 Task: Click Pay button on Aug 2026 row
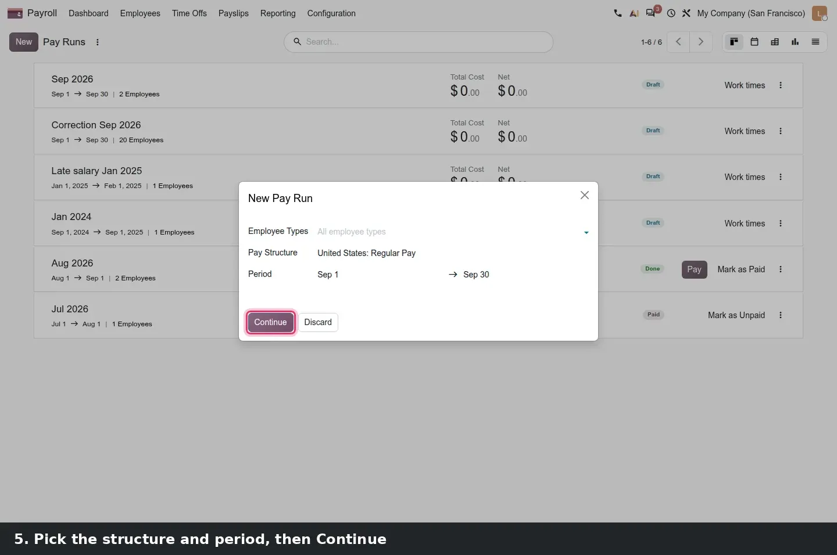(x=695, y=269)
